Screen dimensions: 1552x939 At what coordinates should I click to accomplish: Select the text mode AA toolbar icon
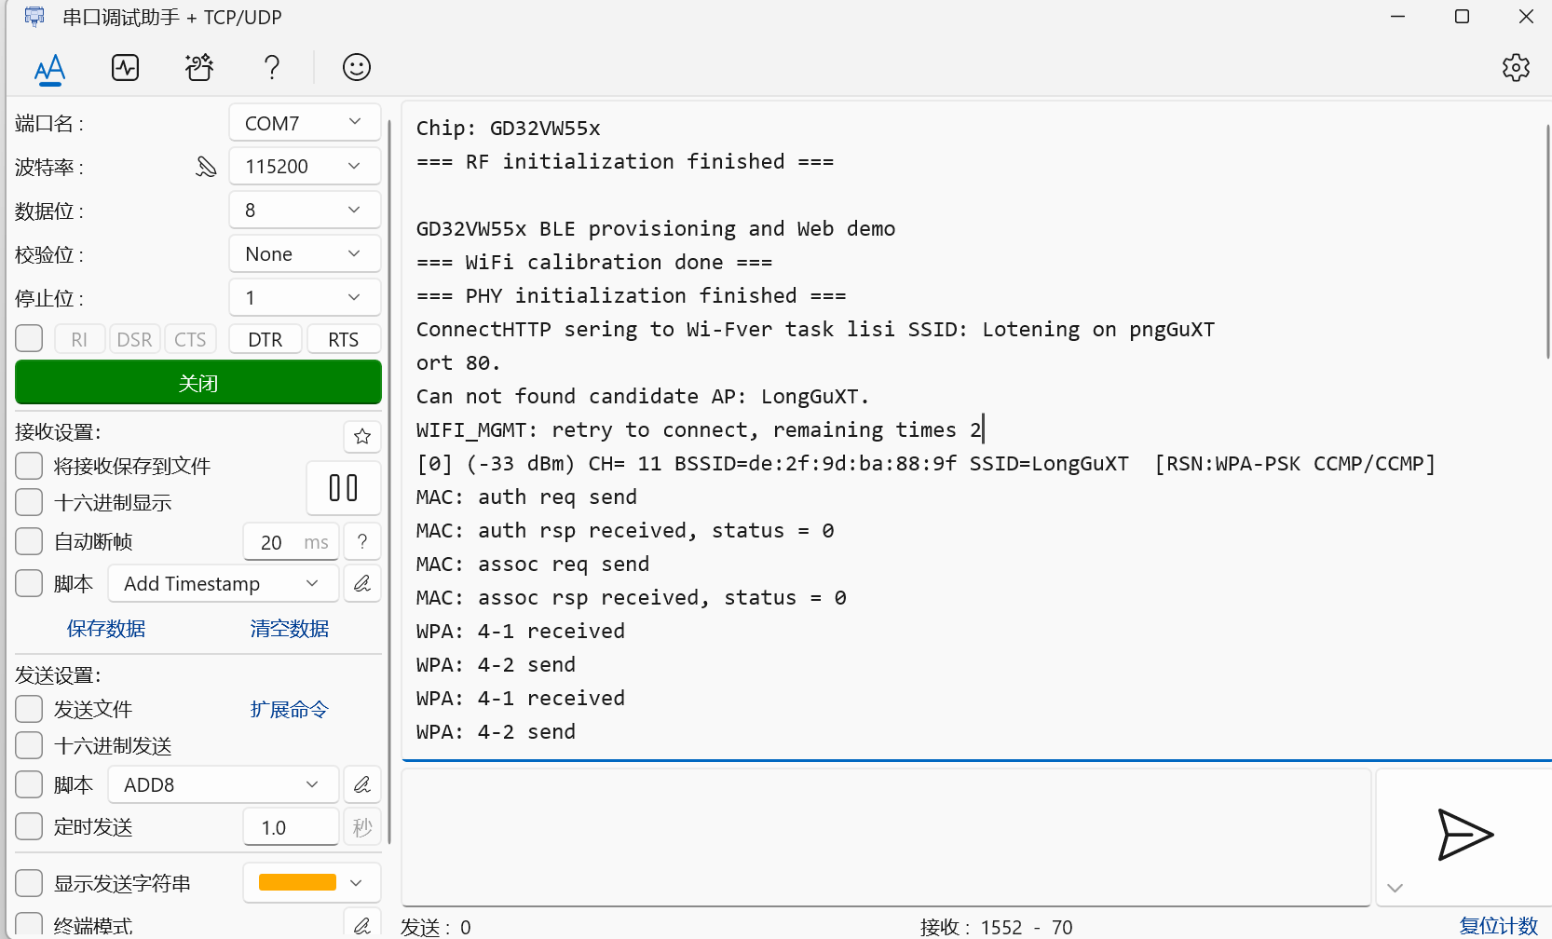click(x=50, y=68)
